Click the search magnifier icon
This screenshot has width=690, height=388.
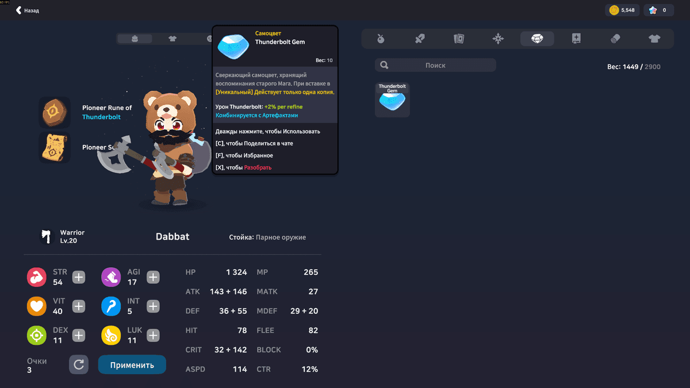click(x=384, y=65)
